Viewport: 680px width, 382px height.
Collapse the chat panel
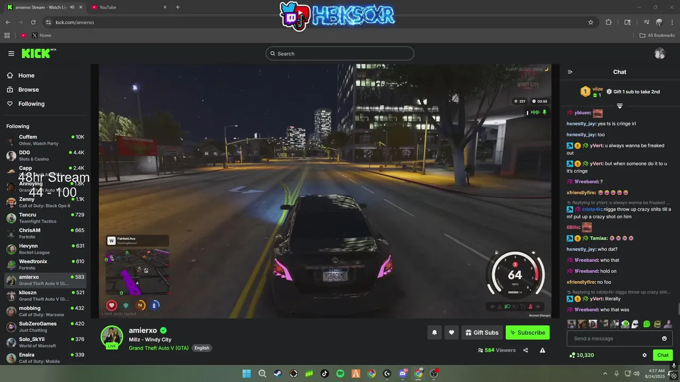pos(570,72)
